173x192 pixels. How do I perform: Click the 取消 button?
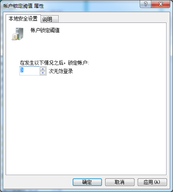click(120, 182)
